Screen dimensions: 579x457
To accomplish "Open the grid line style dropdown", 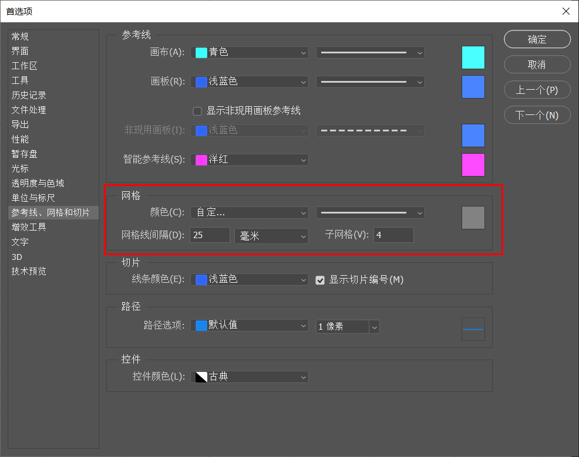I will [371, 212].
